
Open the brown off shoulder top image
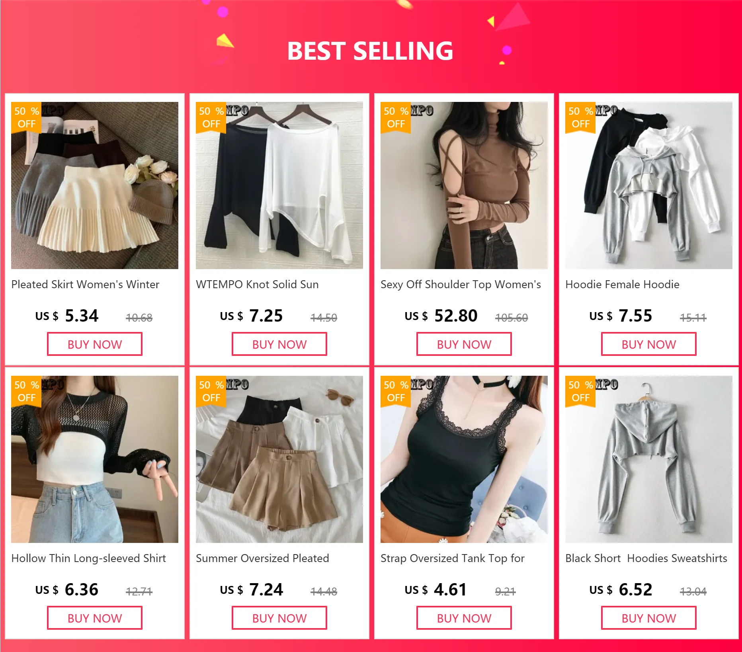pyautogui.click(x=464, y=185)
